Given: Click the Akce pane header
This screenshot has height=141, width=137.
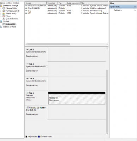Looking at the screenshot, I should coord(123,3).
